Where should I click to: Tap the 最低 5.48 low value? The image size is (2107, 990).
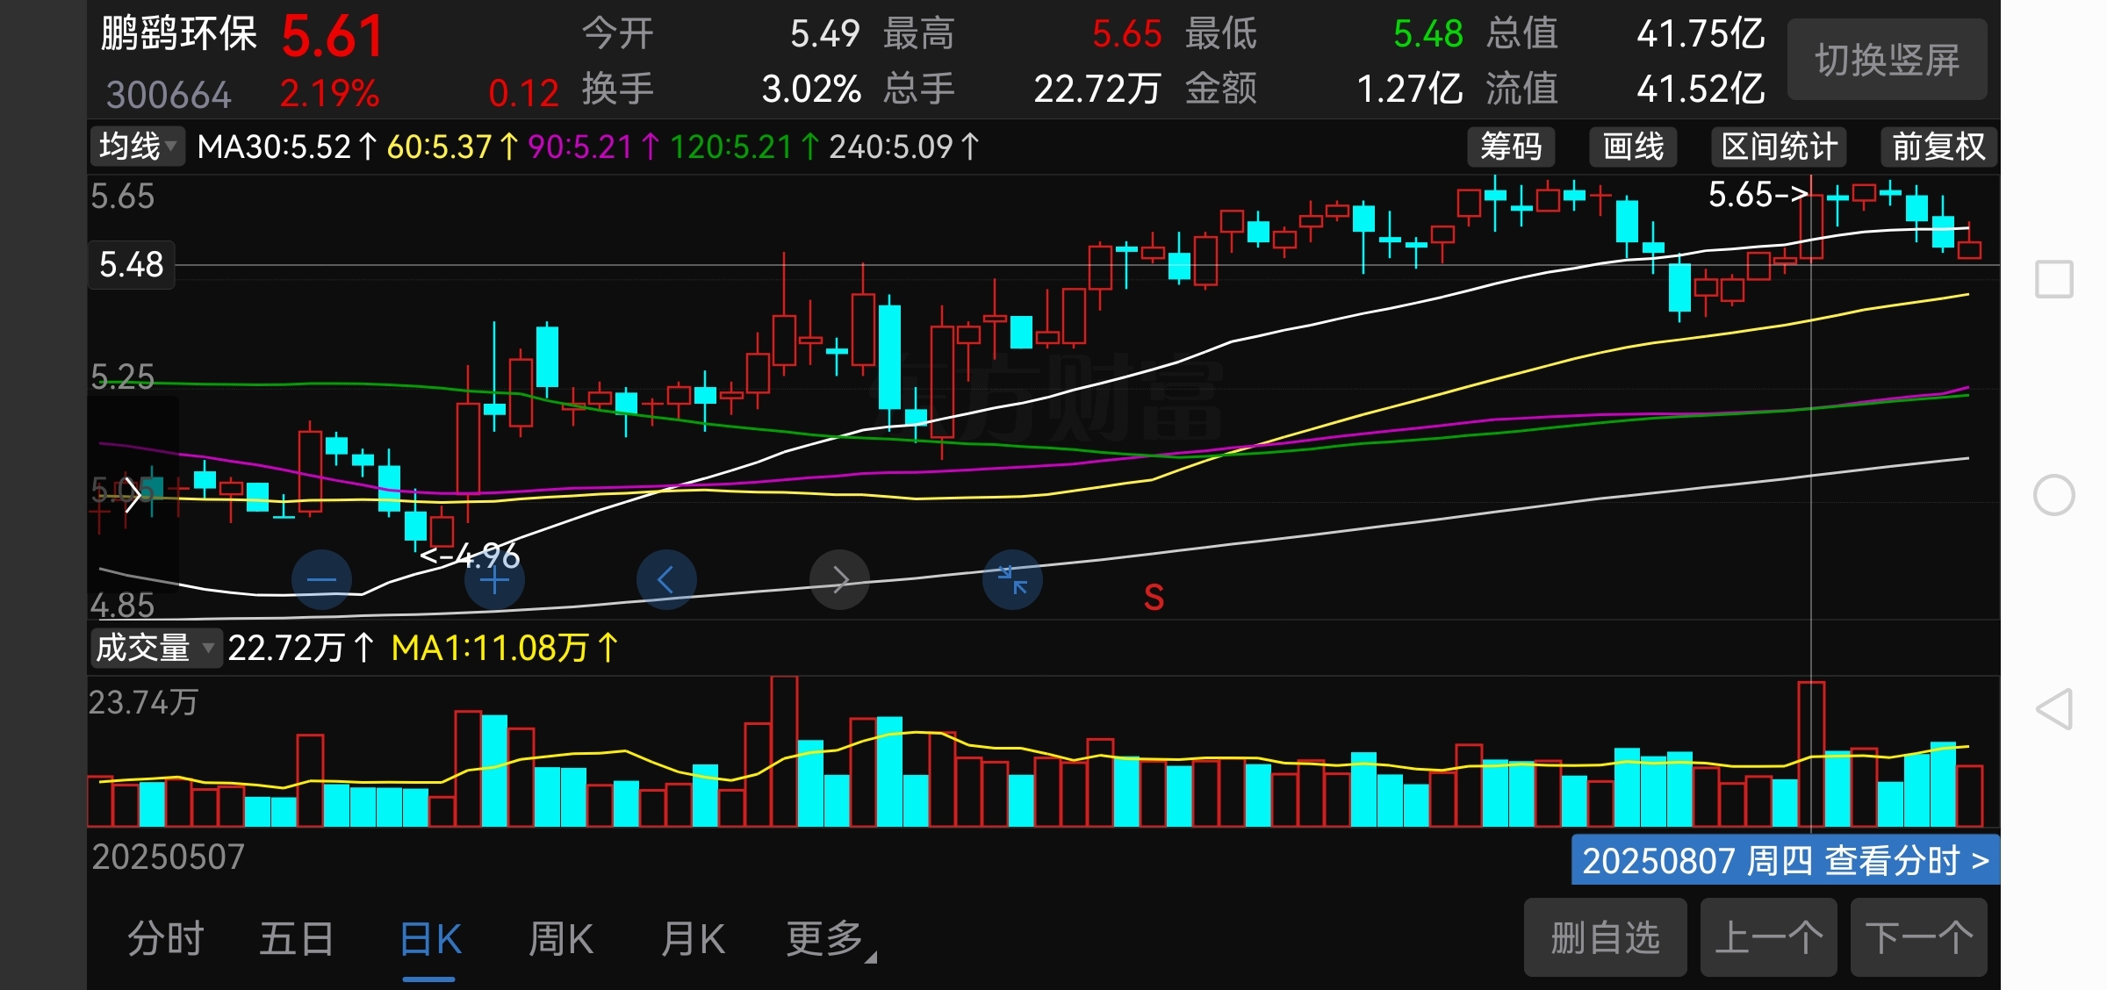1428,34
